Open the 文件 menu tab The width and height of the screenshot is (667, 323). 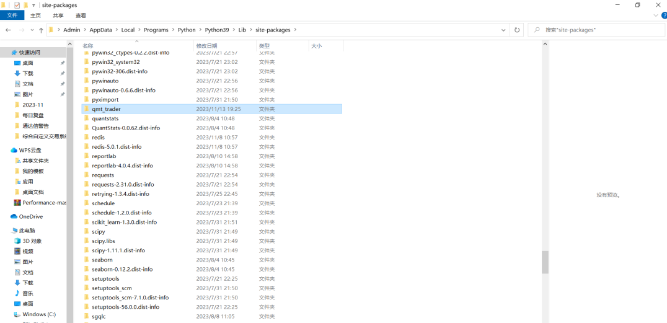(x=12, y=15)
